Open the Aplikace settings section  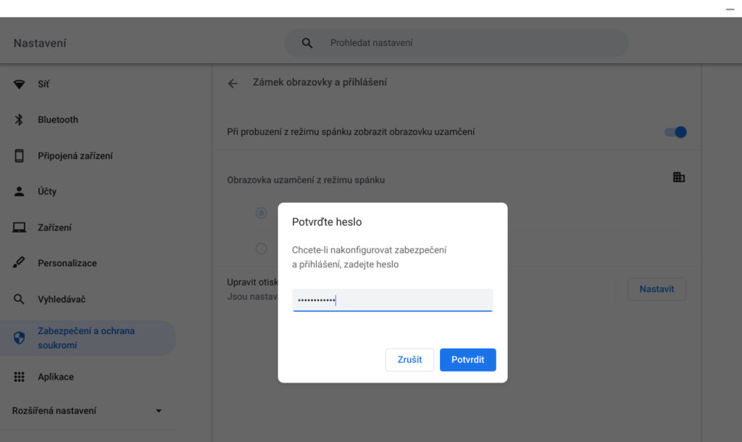pos(56,377)
